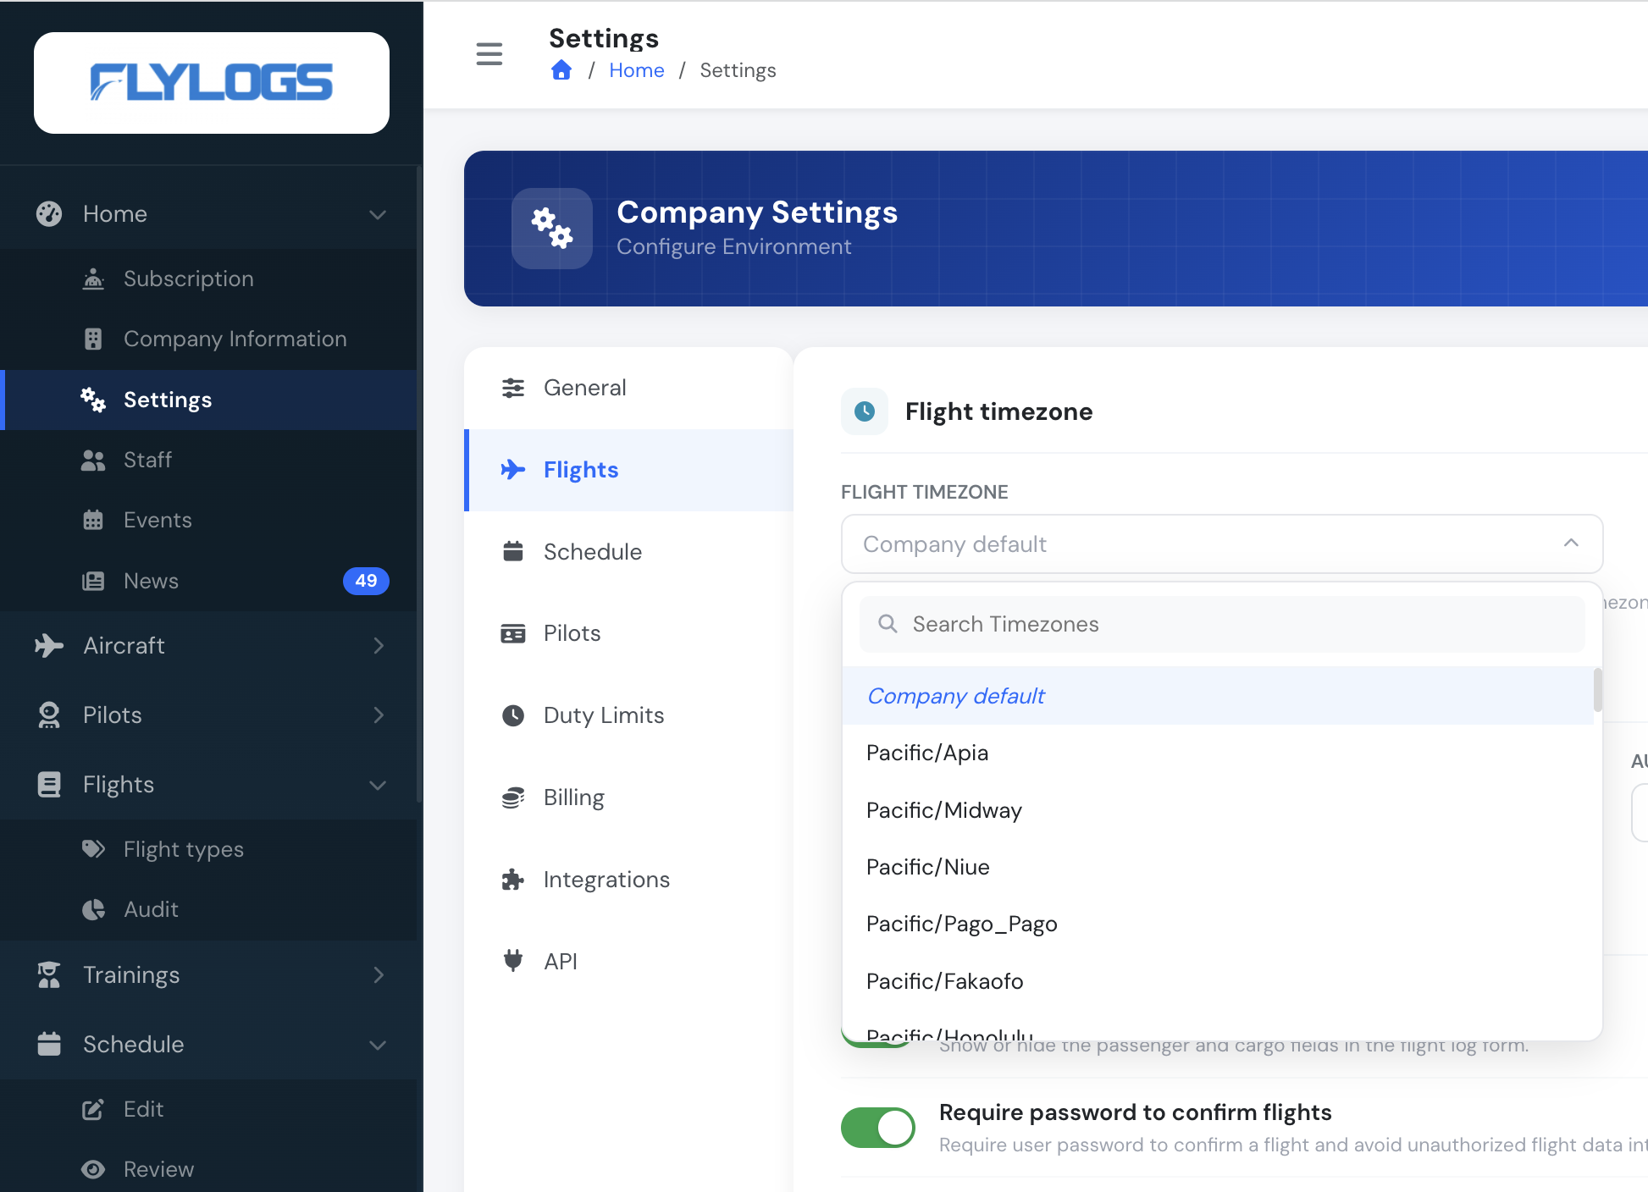The width and height of the screenshot is (1648, 1192).
Task: Open the Staff sidebar item
Action: (x=208, y=460)
